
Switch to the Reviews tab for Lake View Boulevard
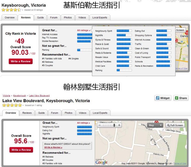[27, 113]
